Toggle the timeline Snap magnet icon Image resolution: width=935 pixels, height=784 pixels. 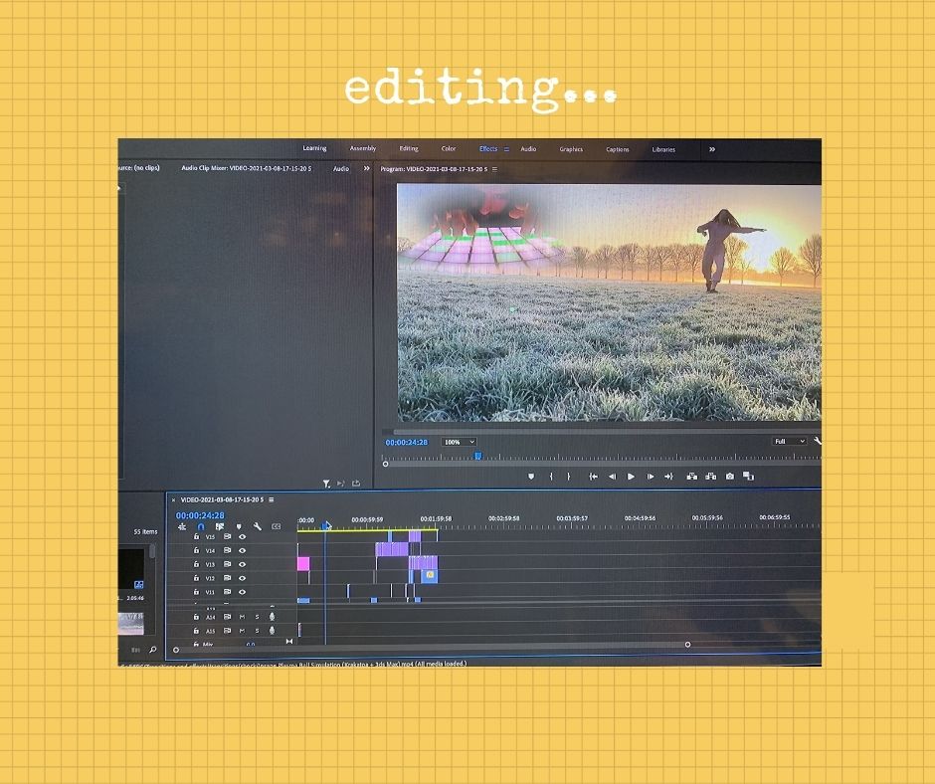201,526
